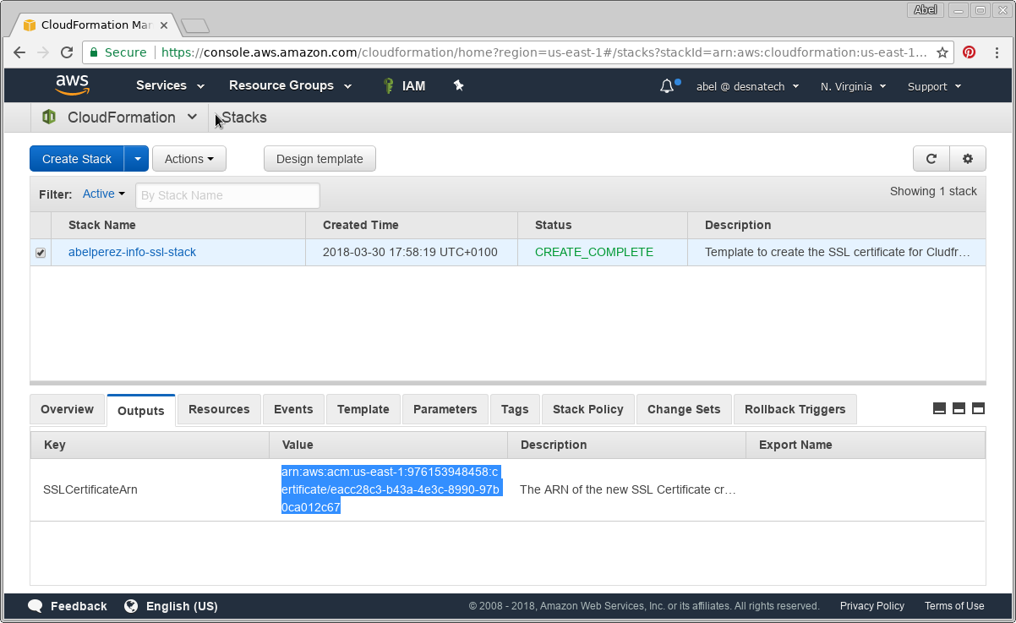
Task: Uncheck the abelperez-info-ssl-stack checkbox
Action: pyautogui.click(x=41, y=253)
